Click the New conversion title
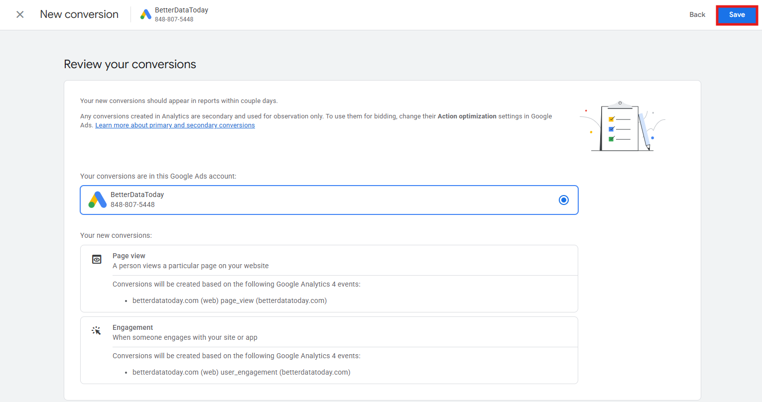 [x=79, y=14]
